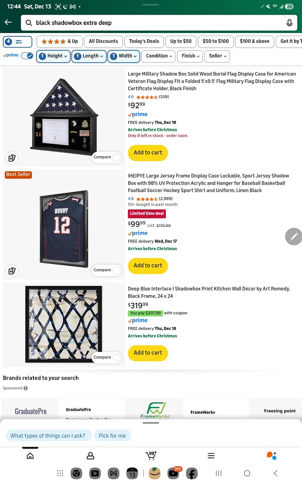Tap the floating pencil edit button
The height and width of the screenshot is (482, 302).
click(x=294, y=236)
